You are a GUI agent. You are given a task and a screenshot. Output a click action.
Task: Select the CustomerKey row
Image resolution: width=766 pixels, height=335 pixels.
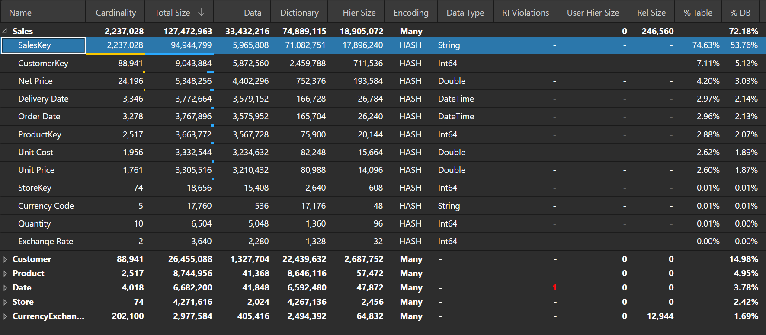43,64
